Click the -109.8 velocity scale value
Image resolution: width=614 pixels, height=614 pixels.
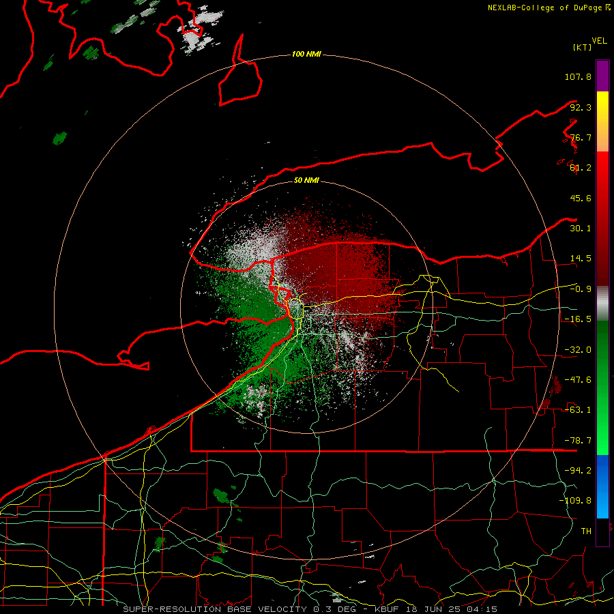pos(575,501)
